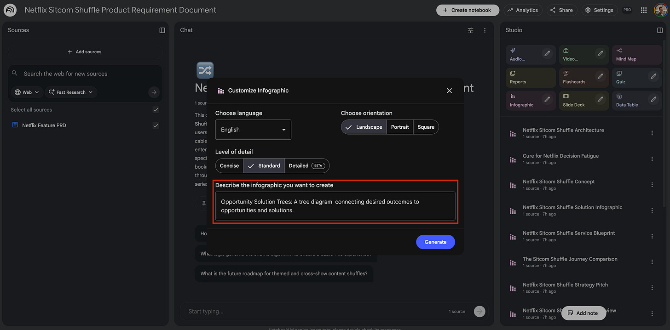Open Reports studio tile
The height and width of the screenshot is (330, 670).
(531, 78)
